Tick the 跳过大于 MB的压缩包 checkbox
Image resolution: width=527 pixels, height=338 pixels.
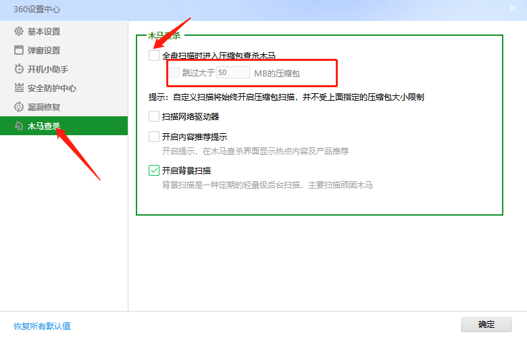[174, 72]
